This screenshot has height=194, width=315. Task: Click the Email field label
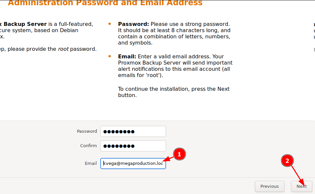[x=91, y=163]
